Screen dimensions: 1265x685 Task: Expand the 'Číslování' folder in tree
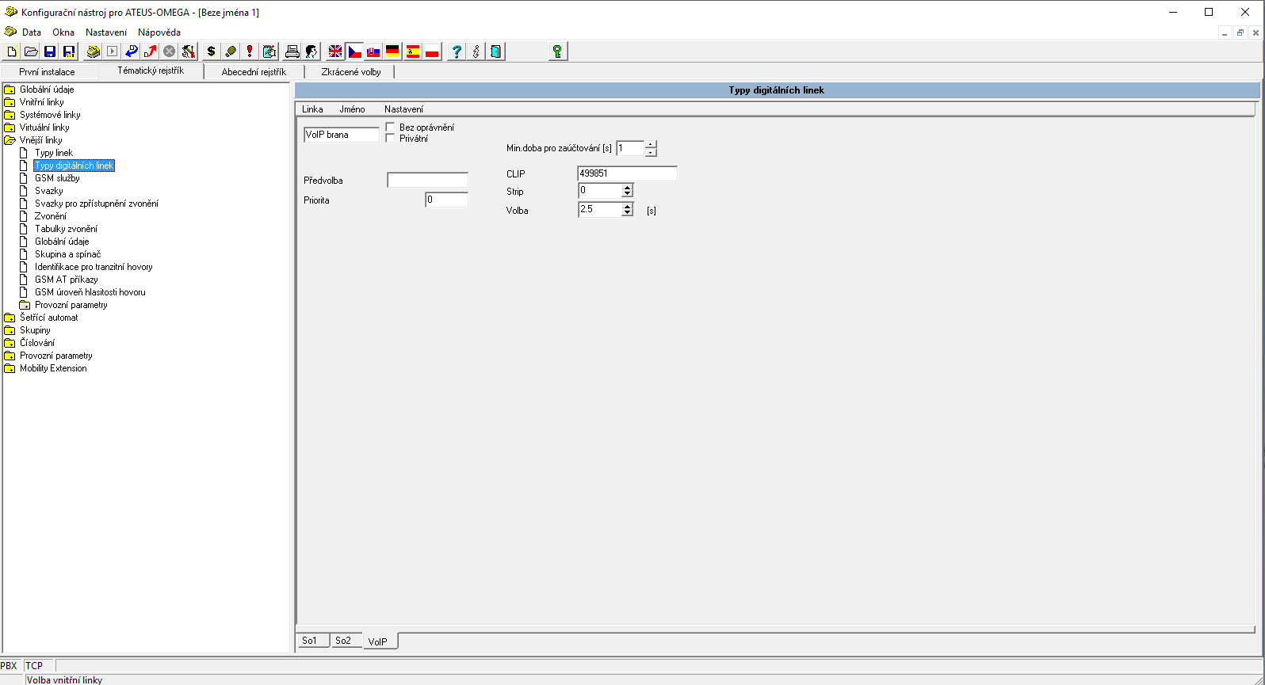click(x=10, y=343)
